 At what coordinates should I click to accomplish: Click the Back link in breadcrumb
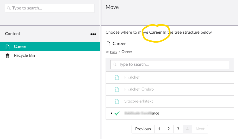click(x=113, y=52)
